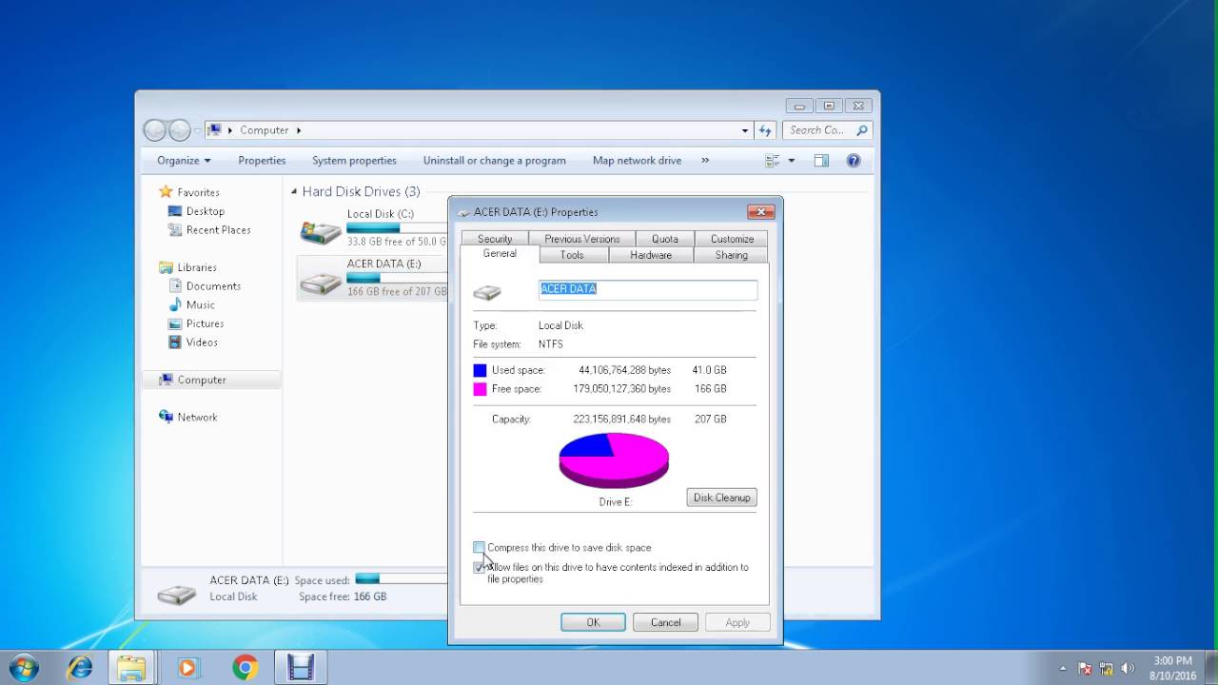Viewport: 1218px width, 685px height.
Task: Click the change view icon in Explorer toolbar
Action: click(773, 161)
